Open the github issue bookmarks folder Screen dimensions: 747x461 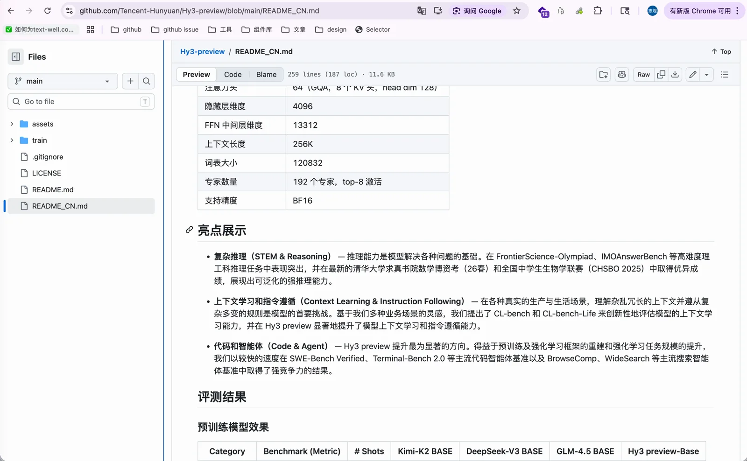pyautogui.click(x=175, y=29)
